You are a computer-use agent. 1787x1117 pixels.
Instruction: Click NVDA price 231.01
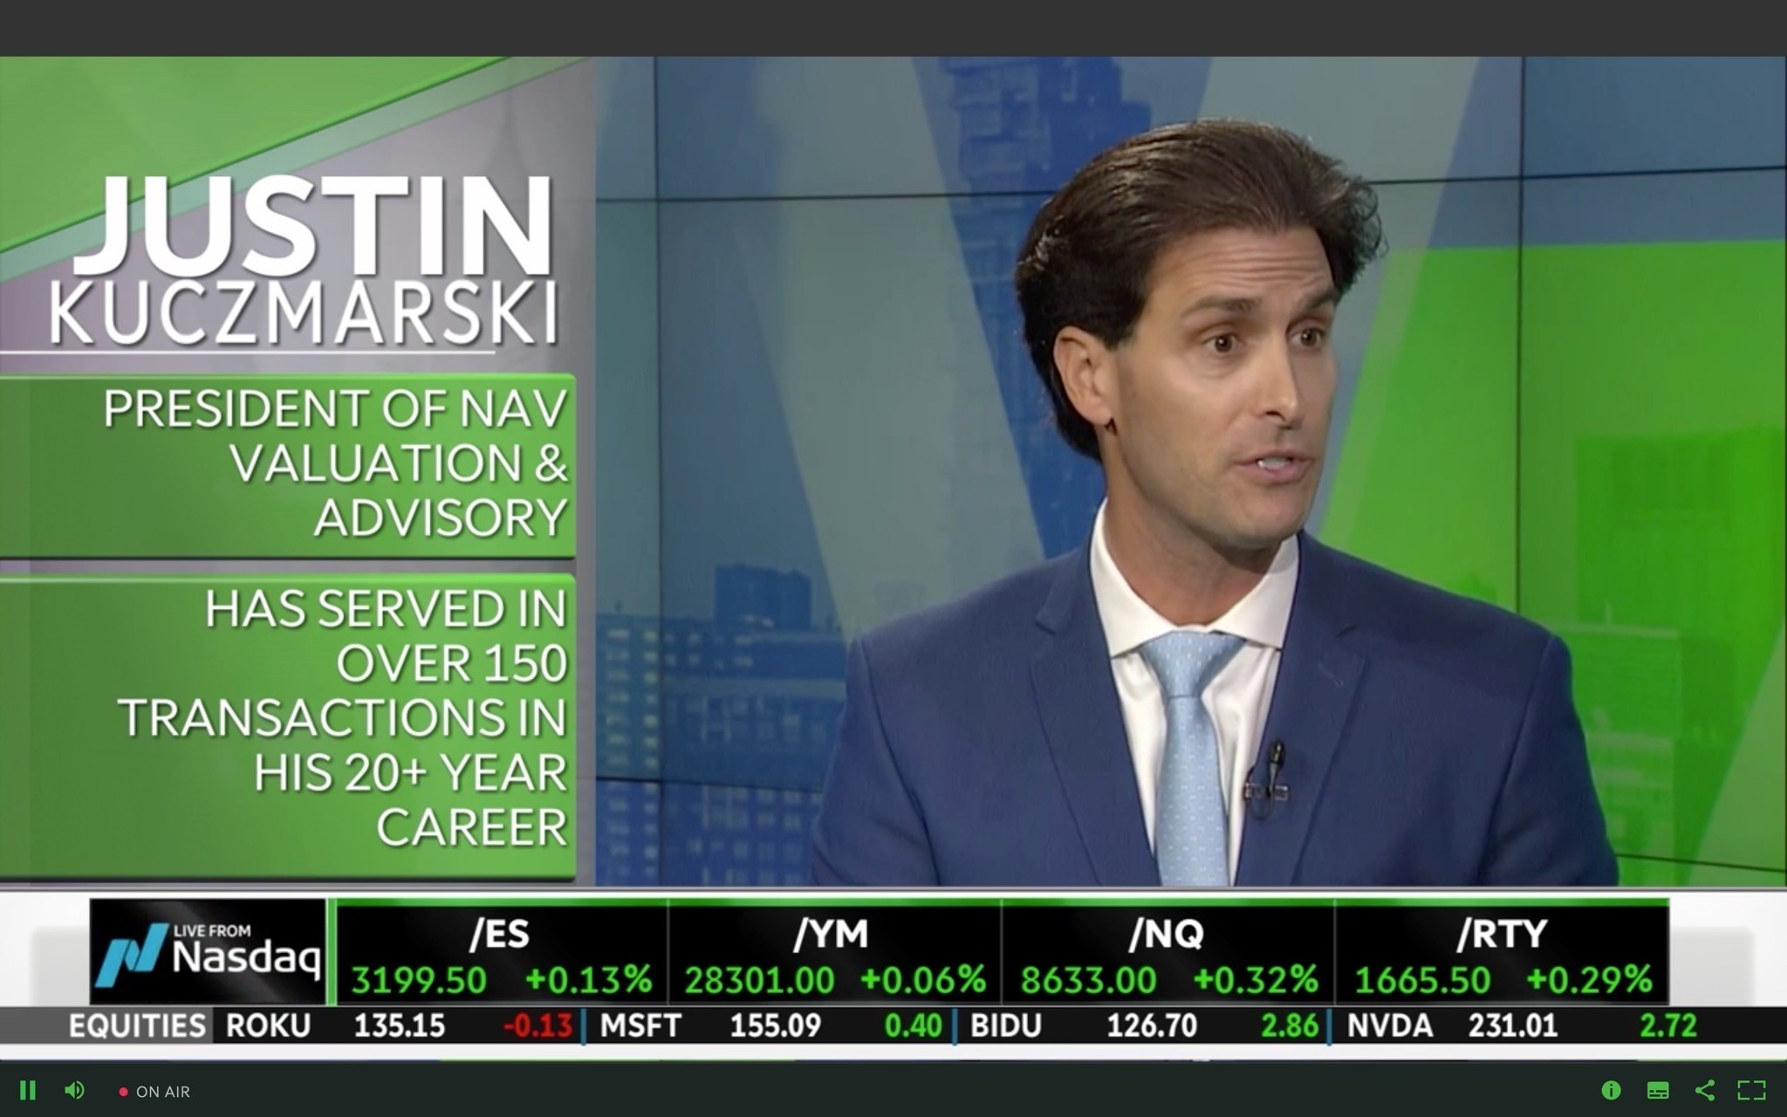pyautogui.click(x=1512, y=1025)
